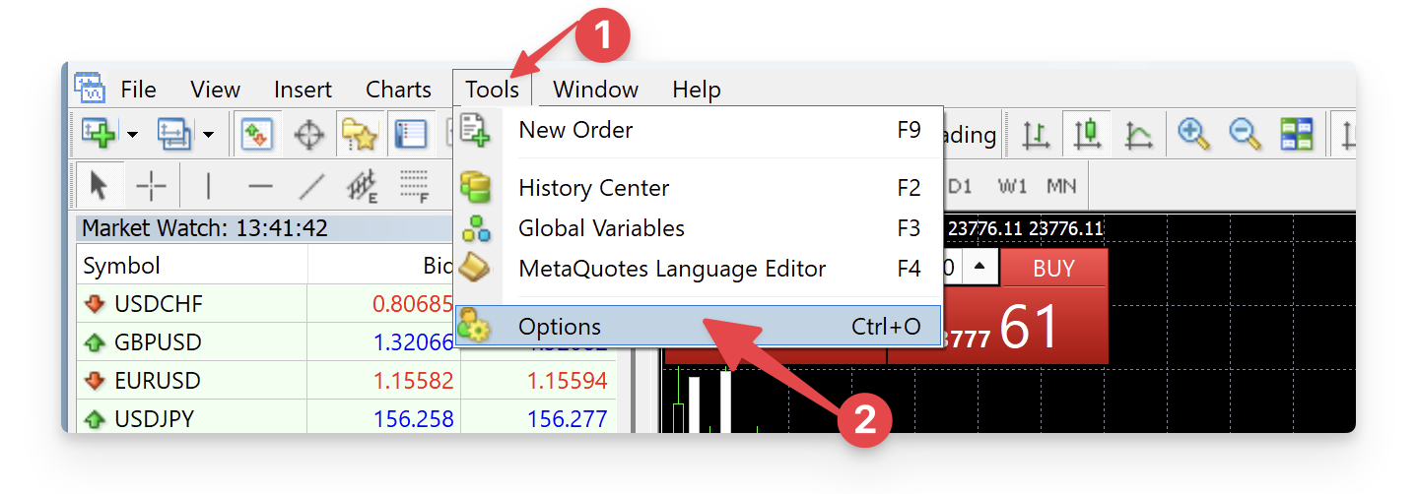
Task: Select the D1 timeframe button
Action: [960, 186]
